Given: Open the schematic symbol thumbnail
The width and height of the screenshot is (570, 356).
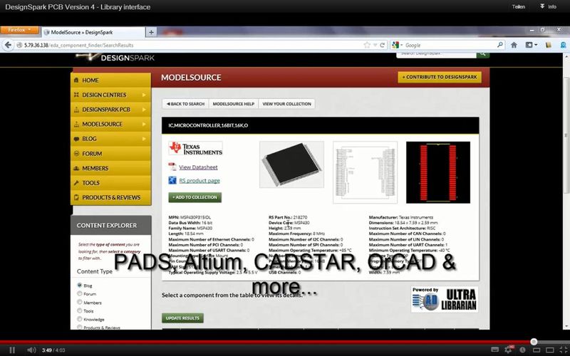Looking at the screenshot, I should click(365, 172).
